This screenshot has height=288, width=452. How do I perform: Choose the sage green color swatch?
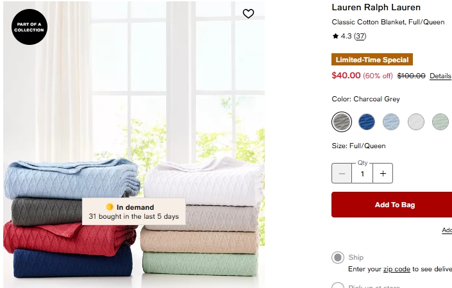(x=440, y=122)
